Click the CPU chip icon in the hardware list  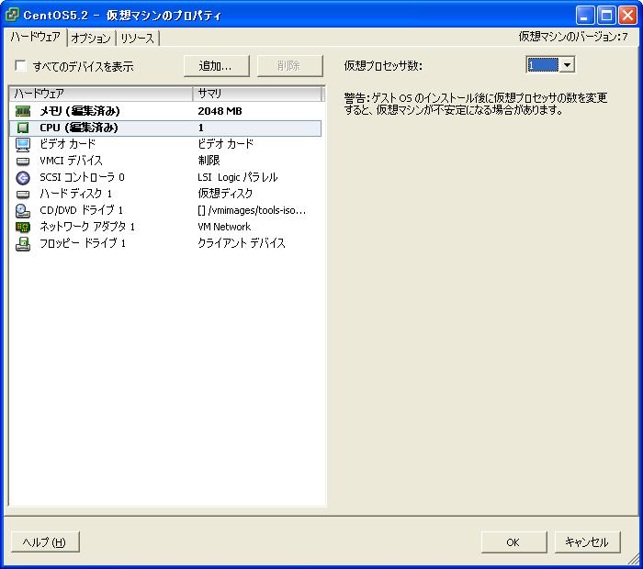23,128
